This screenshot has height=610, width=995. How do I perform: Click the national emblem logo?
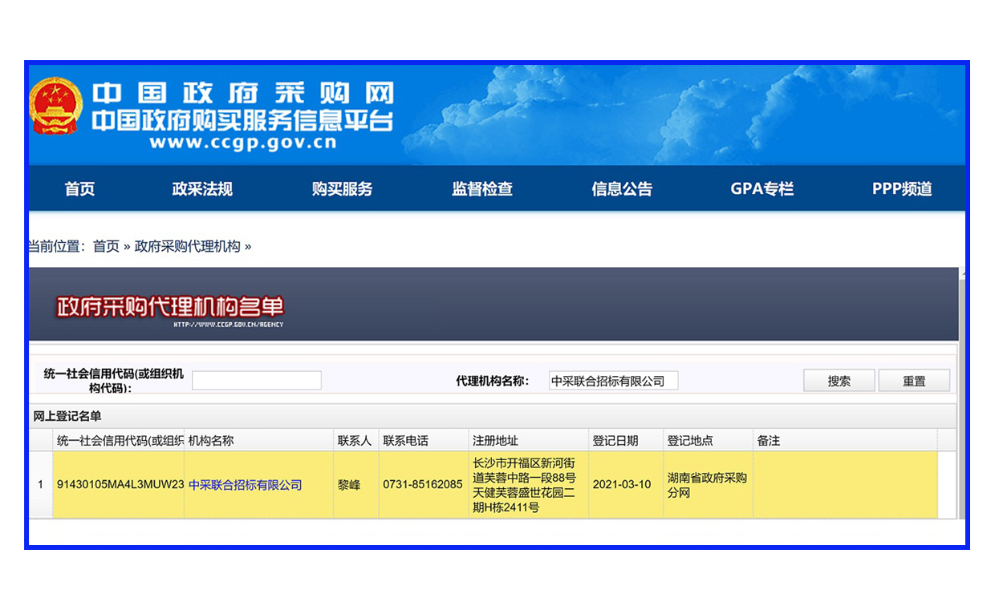(56, 107)
